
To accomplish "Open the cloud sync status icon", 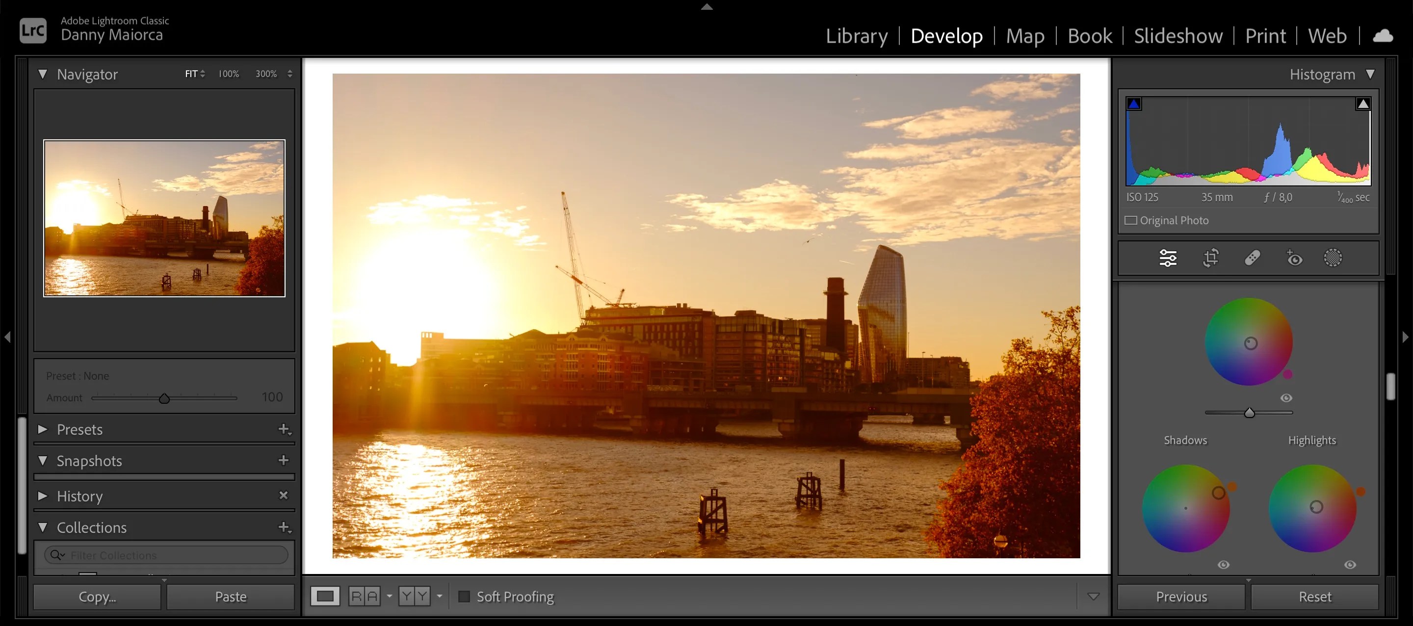I will [1384, 35].
